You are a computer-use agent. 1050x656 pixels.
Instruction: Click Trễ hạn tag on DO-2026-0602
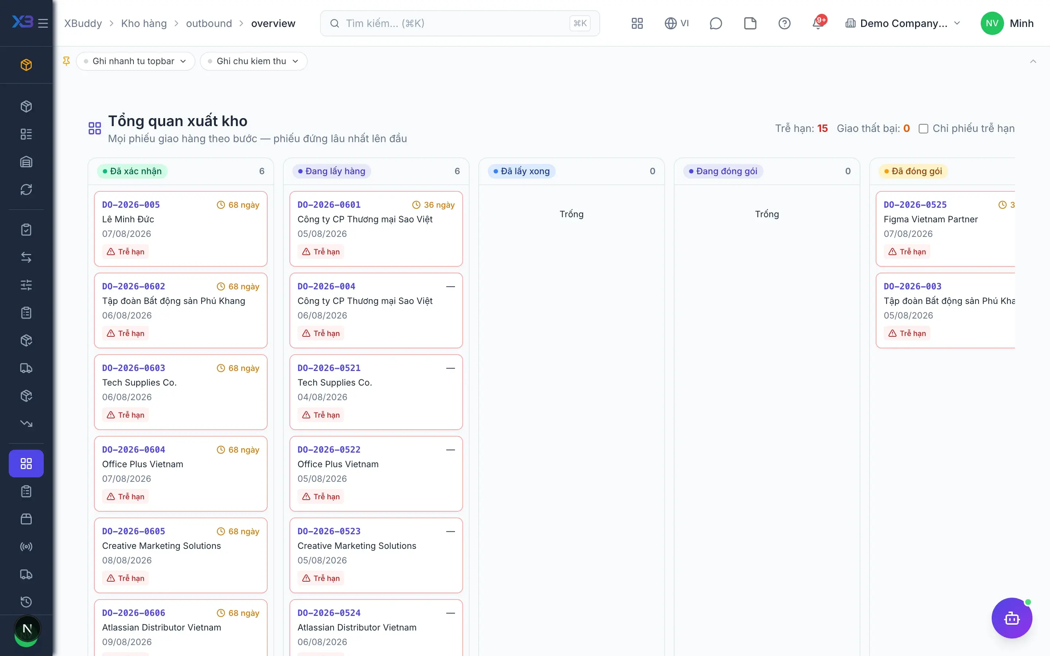(x=125, y=333)
